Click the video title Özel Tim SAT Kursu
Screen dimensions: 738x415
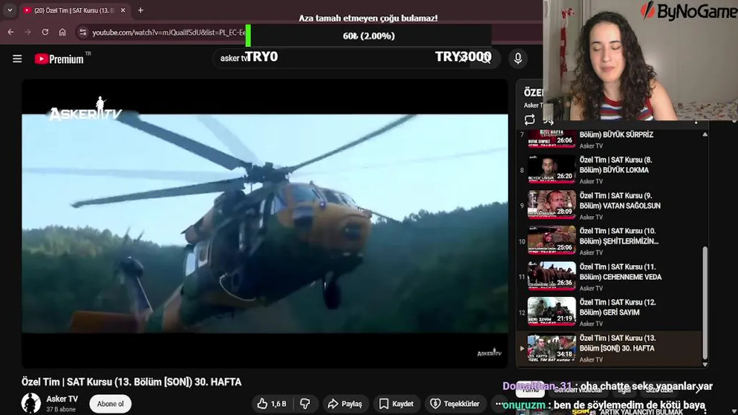click(x=131, y=382)
